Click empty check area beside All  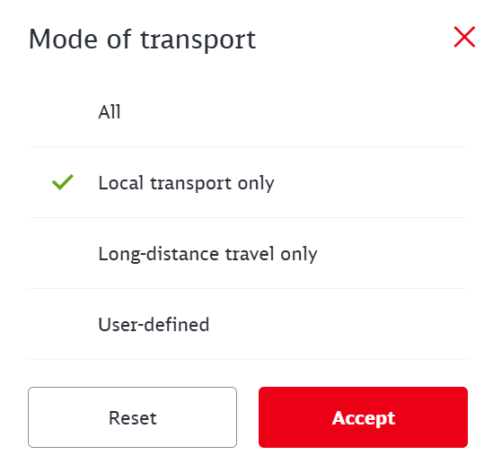[63, 111]
